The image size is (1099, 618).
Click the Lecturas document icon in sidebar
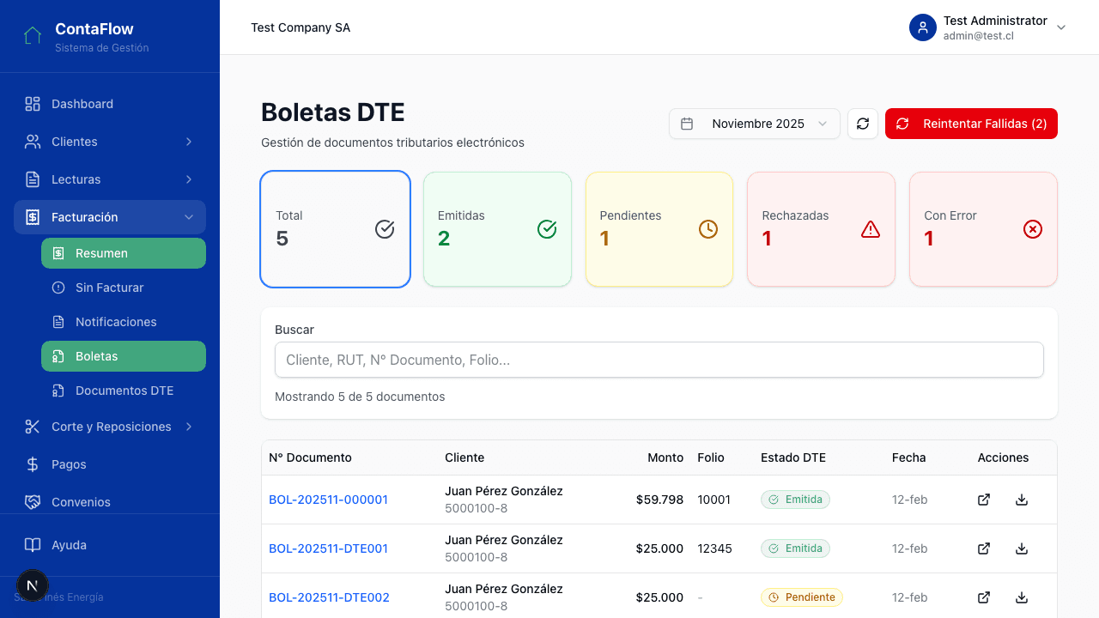click(33, 179)
